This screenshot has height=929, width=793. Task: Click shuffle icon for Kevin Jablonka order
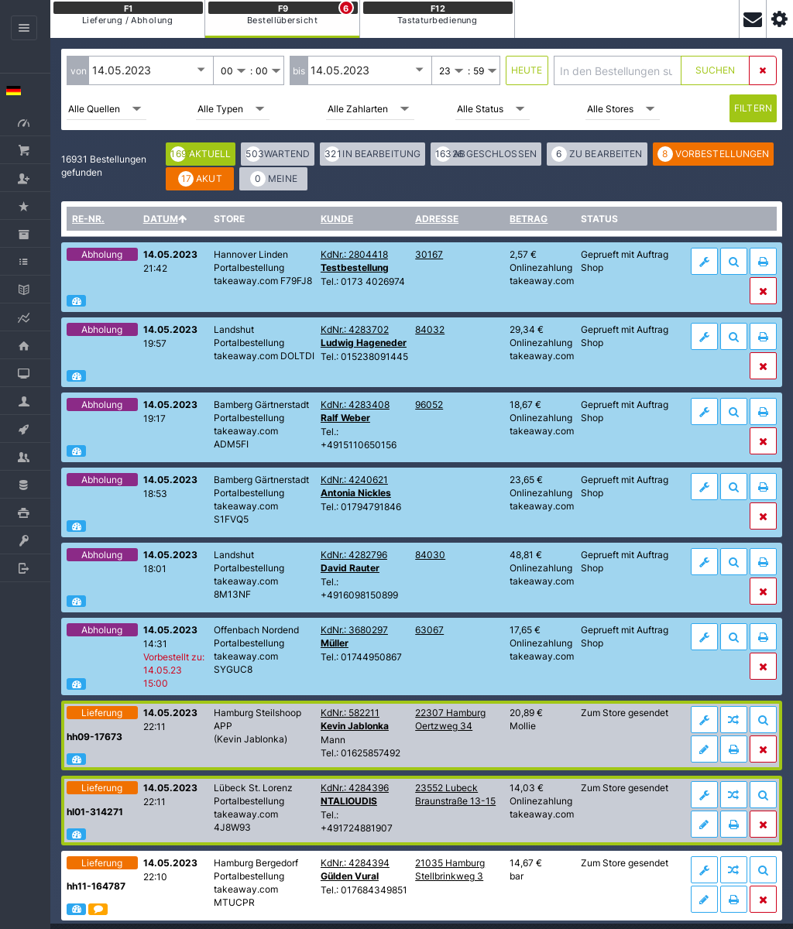pyautogui.click(x=733, y=720)
